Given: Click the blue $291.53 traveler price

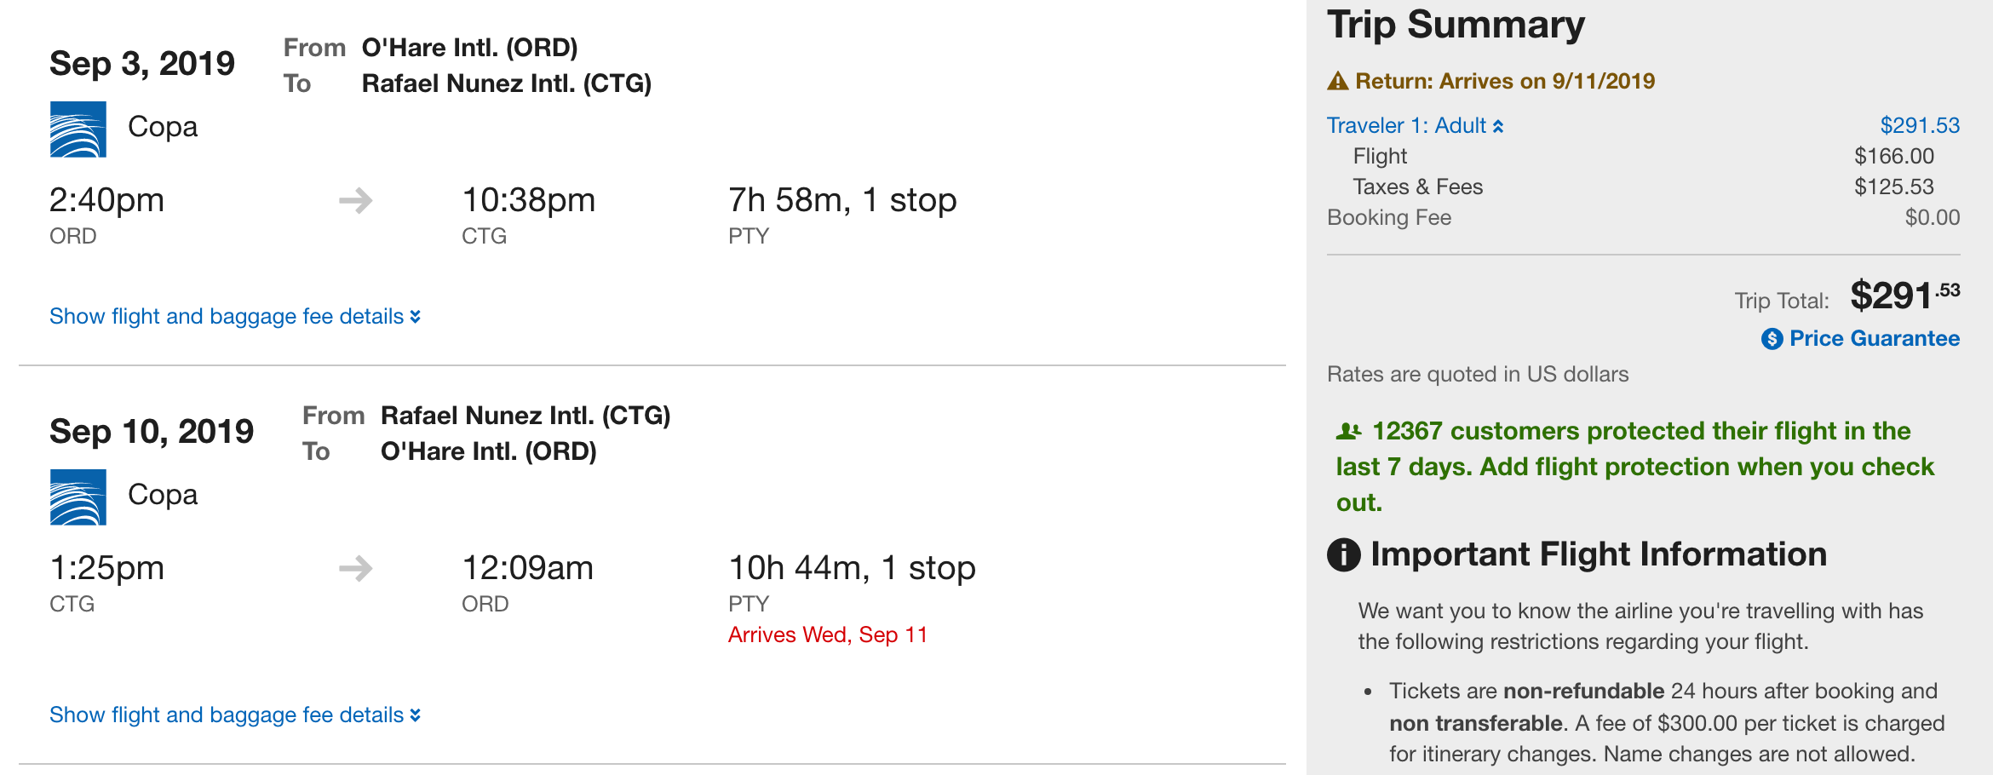Looking at the screenshot, I should pyautogui.click(x=1920, y=126).
